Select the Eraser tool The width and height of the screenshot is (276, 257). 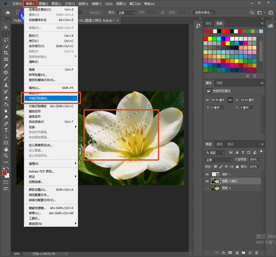[x=6, y=98]
